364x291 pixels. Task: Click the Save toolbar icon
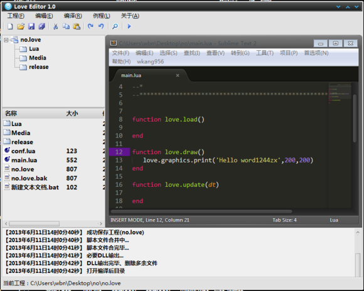pyautogui.click(x=31, y=26)
